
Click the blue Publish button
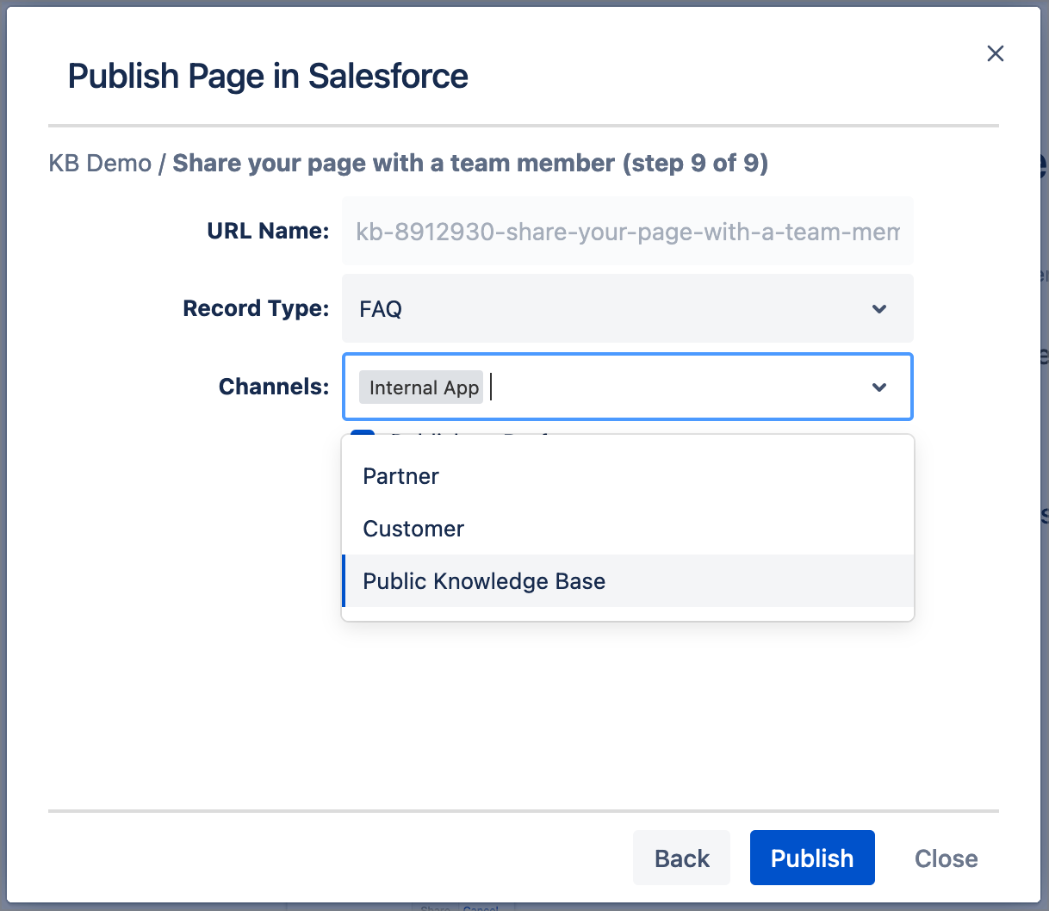[811, 858]
